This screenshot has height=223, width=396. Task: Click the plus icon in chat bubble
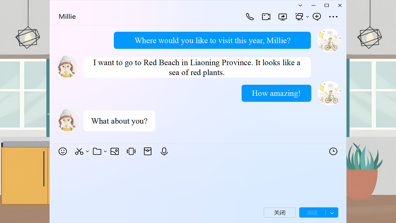[317, 17]
